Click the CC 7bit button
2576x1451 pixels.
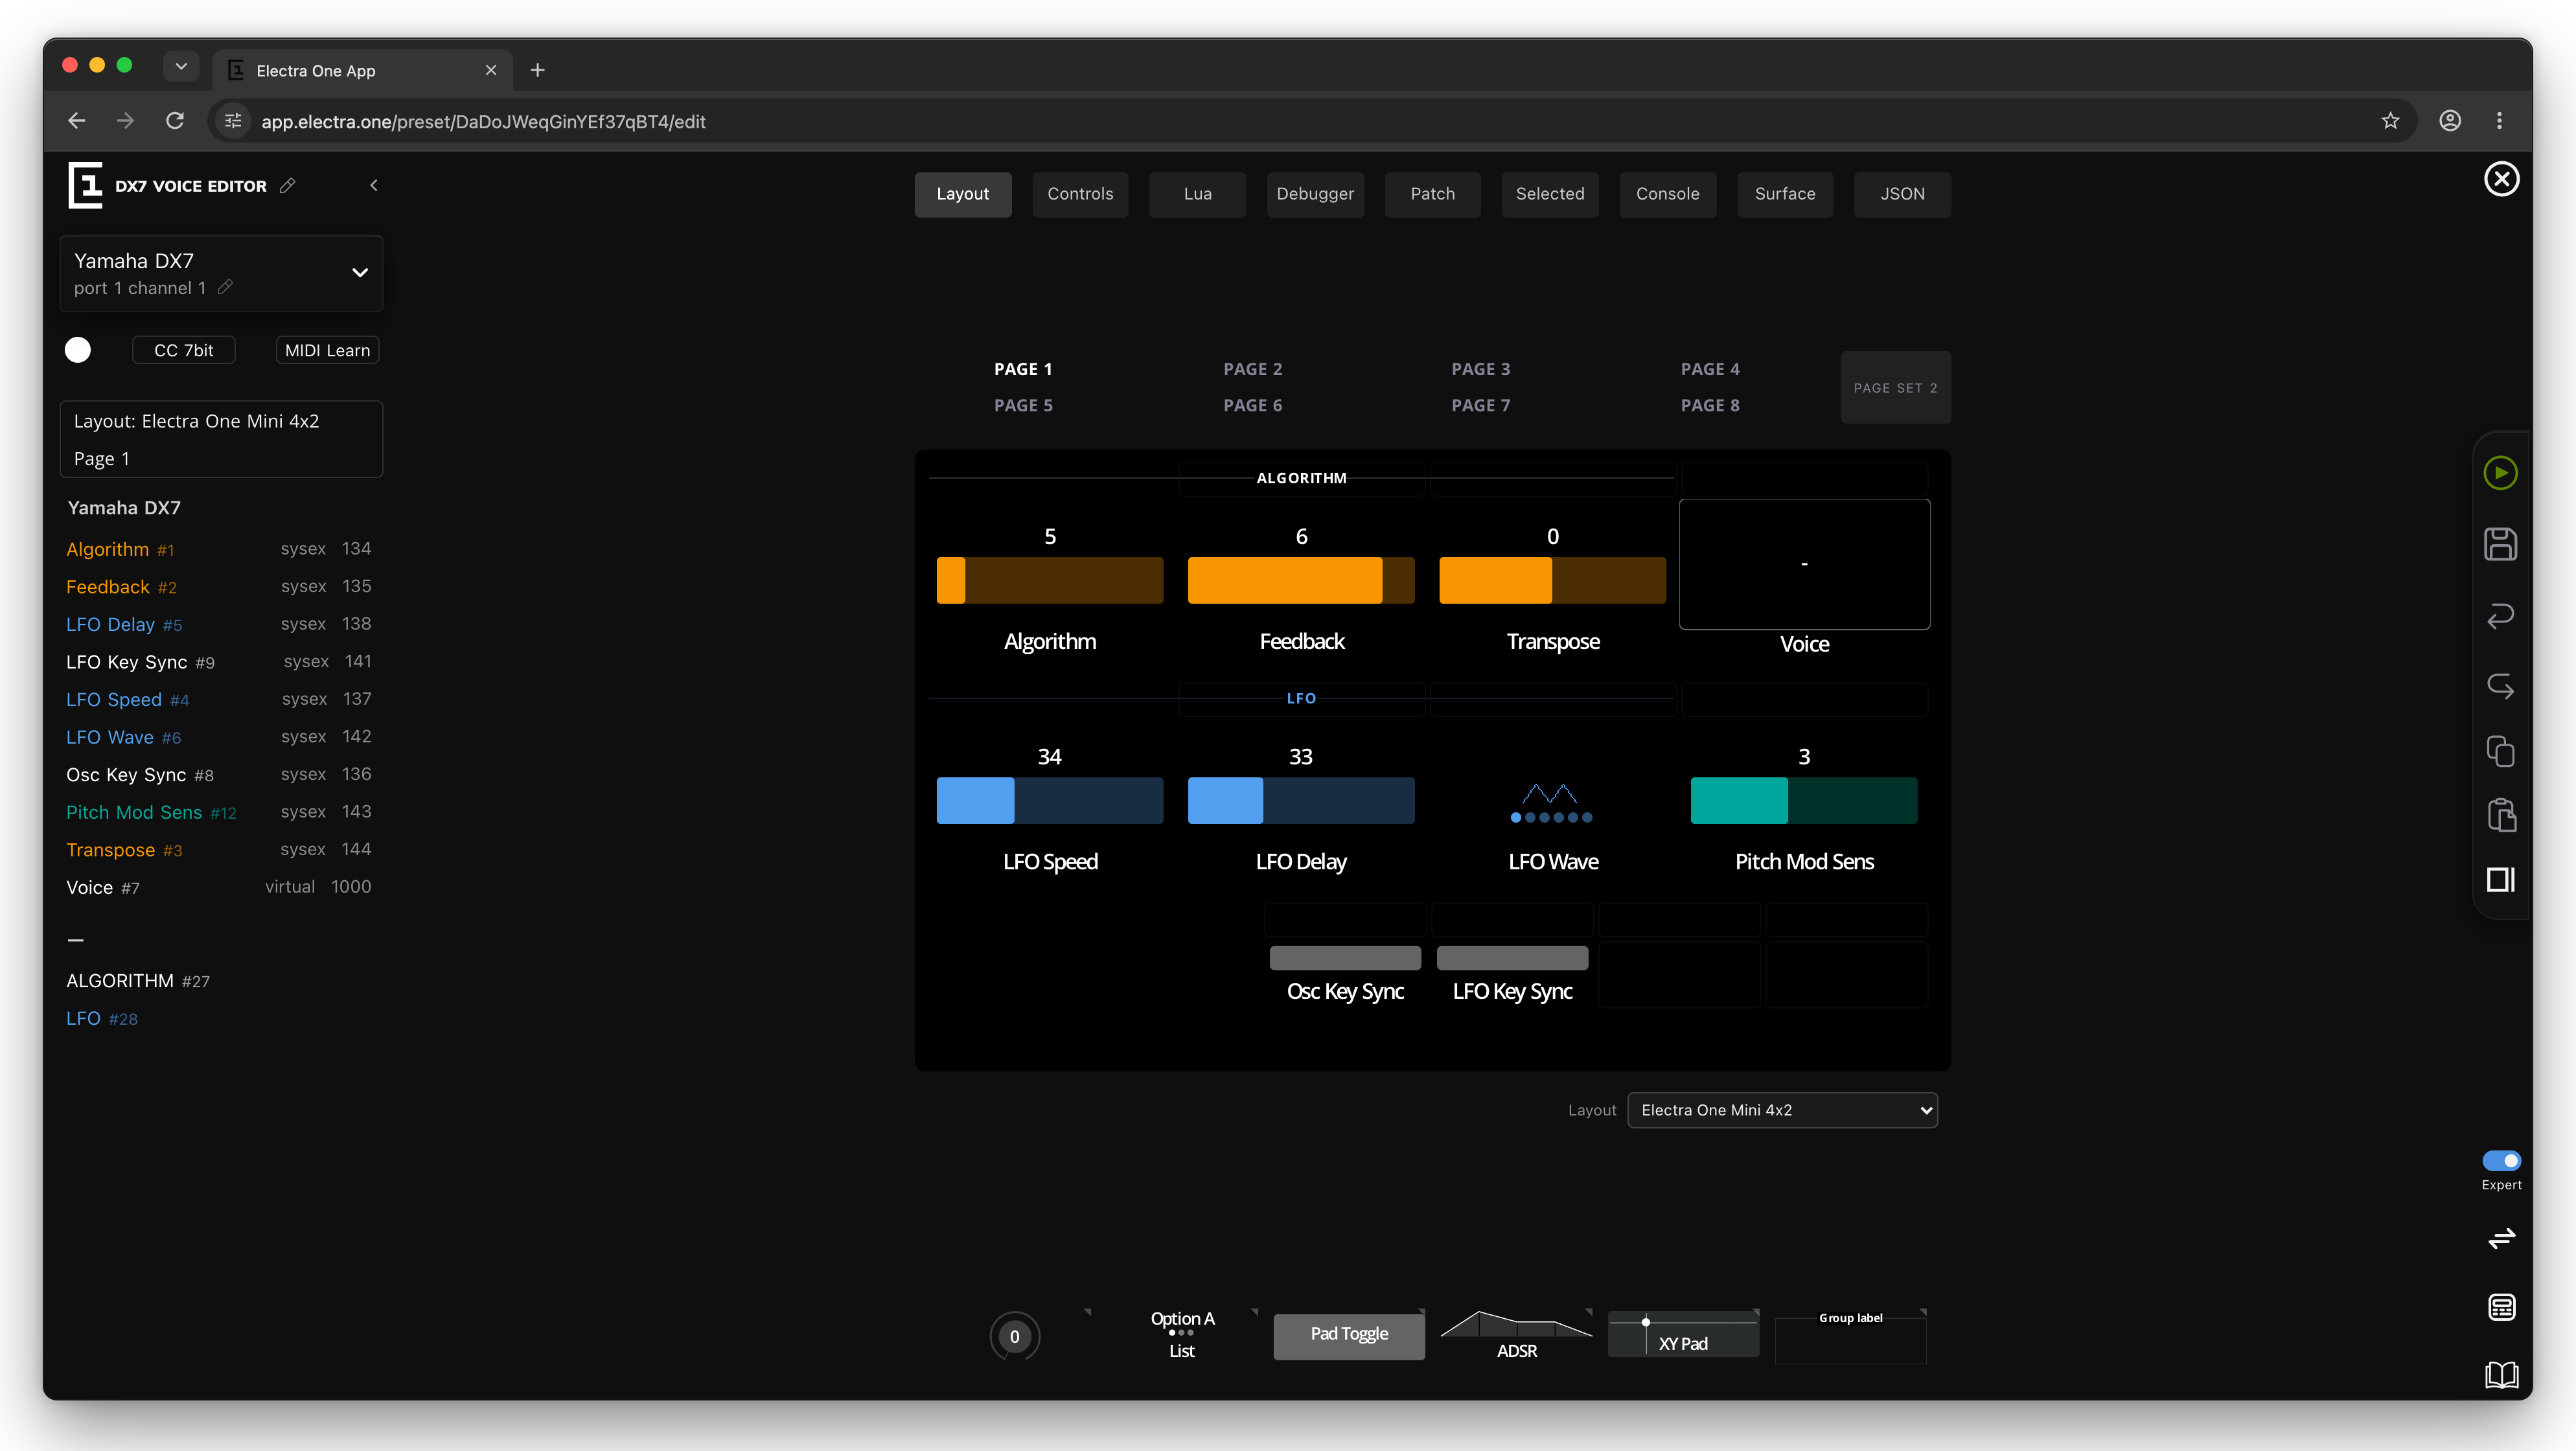tap(183, 350)
